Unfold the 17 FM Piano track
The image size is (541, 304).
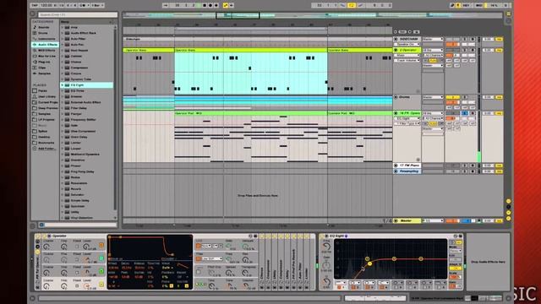[x=396, y=166]
